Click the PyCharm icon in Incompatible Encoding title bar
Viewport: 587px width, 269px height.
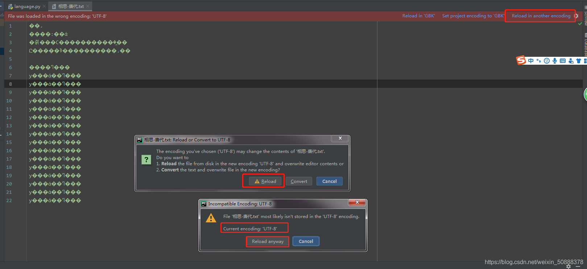[204, 204]
